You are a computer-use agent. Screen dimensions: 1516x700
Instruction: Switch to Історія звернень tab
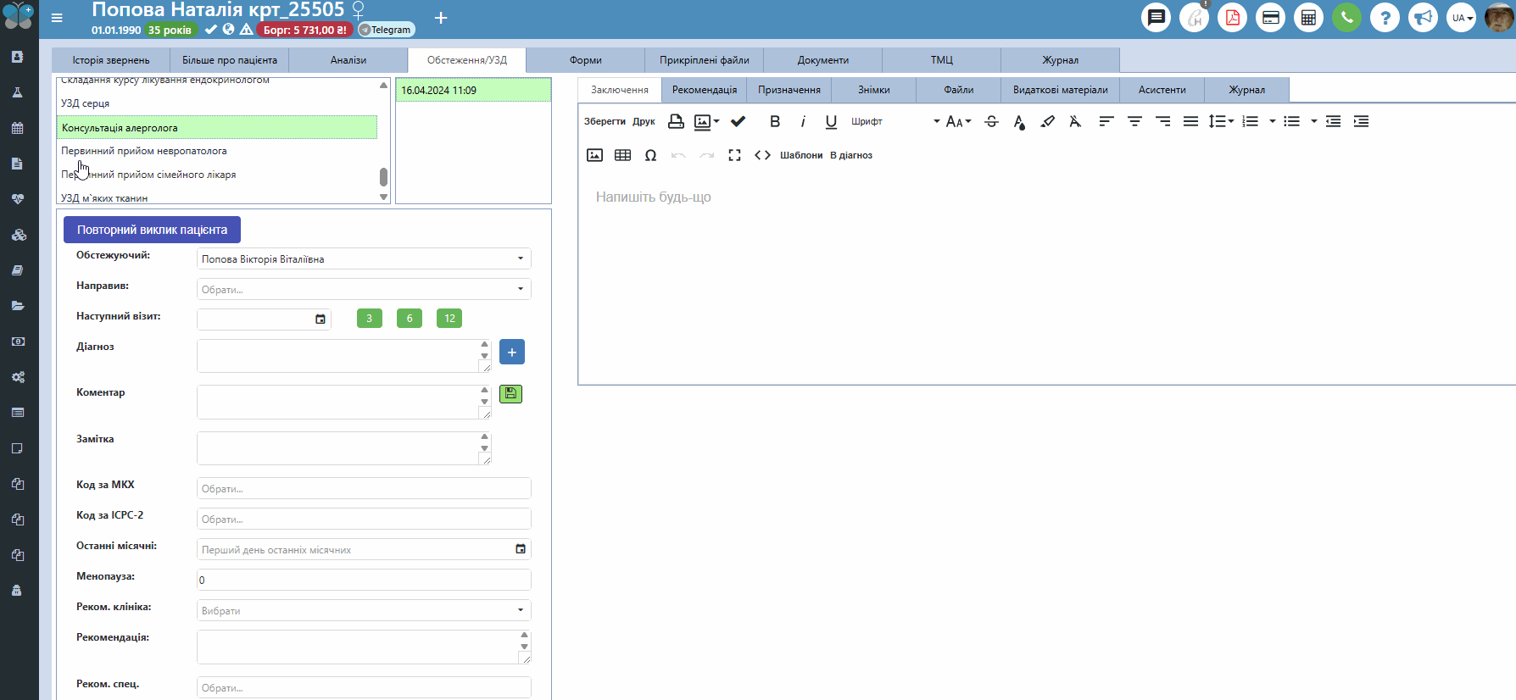click(111, 60)
